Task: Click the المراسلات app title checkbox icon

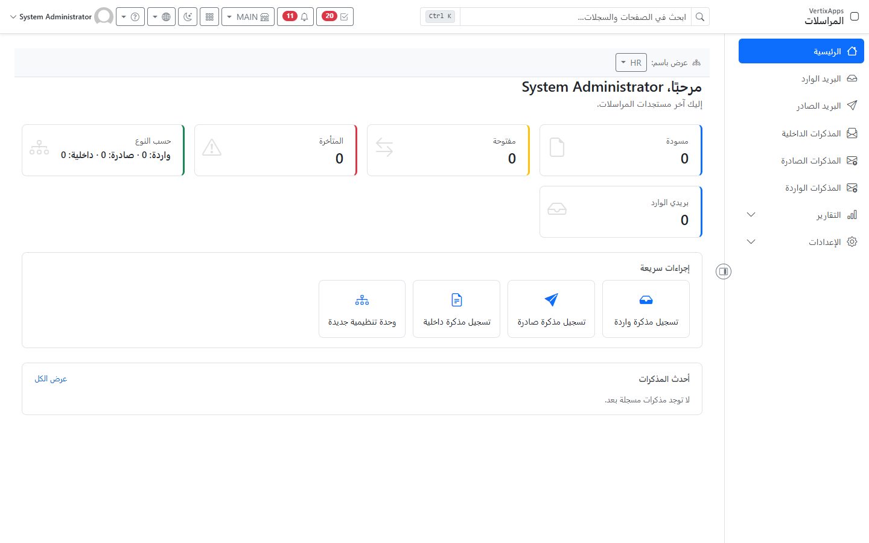Action: [855, 16]
